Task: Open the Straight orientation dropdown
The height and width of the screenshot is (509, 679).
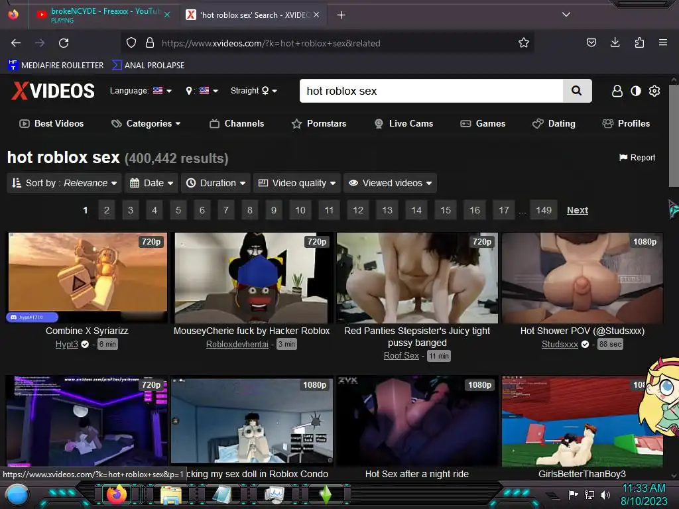Action: 254,90
